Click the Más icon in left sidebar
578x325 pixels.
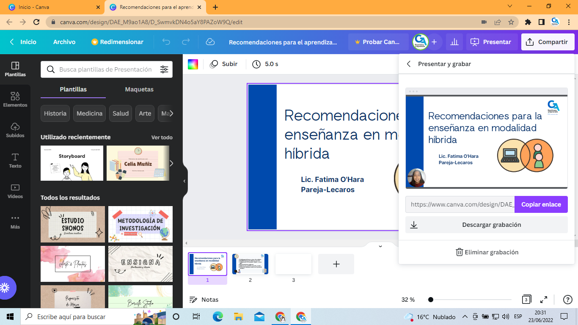pyautogui.click(x=15, y=220)
